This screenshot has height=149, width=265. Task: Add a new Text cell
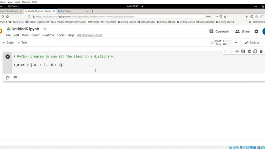point(22,43)
